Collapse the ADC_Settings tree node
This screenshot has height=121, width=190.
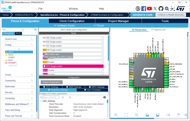[41, 101]
